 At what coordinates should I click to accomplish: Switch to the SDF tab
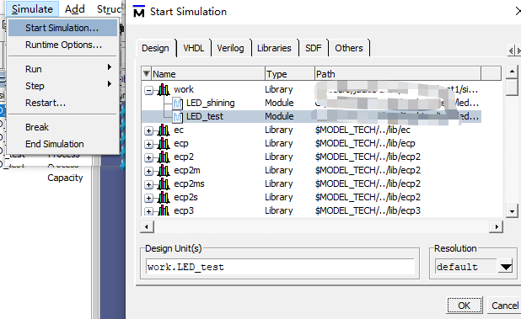pyautogui.click(x=314, y=49)
